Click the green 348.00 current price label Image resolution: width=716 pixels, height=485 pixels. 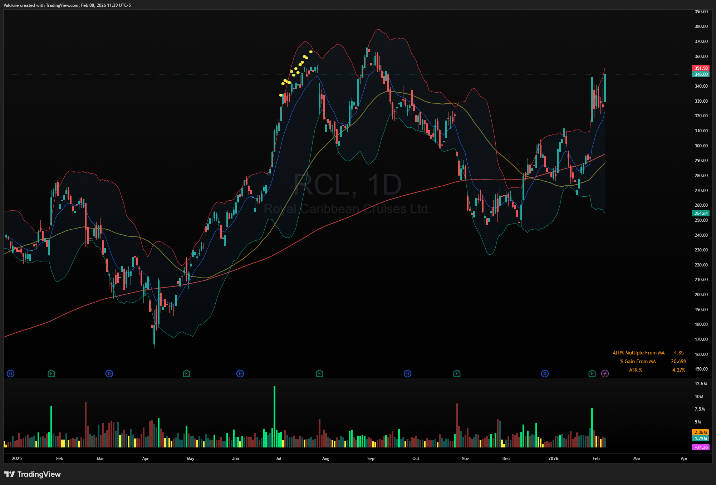point(701,74)
